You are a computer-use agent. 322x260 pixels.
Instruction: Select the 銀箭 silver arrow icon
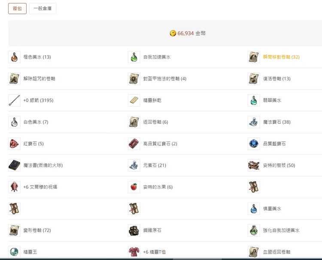click(x=14, y=100)
